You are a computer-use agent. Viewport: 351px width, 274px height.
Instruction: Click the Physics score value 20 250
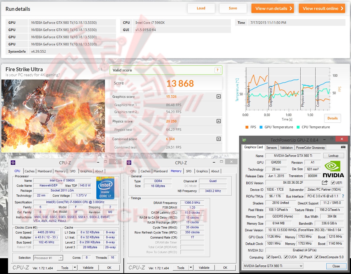[171, 121]
